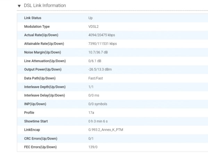Click the Data Path Fast/Fast value

point(95,78)
